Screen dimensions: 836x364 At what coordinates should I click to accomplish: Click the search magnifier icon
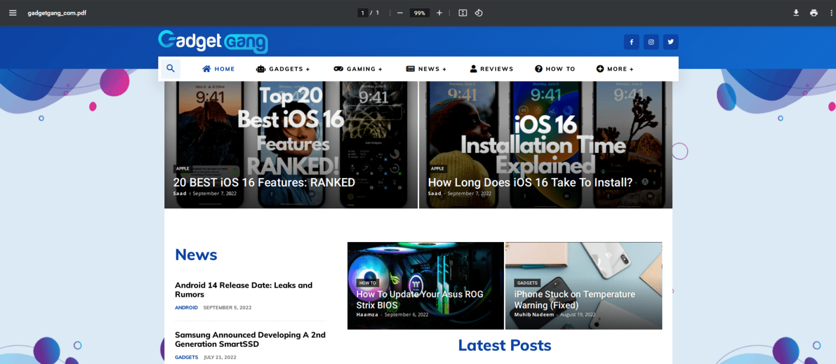(x=170, y=69)
